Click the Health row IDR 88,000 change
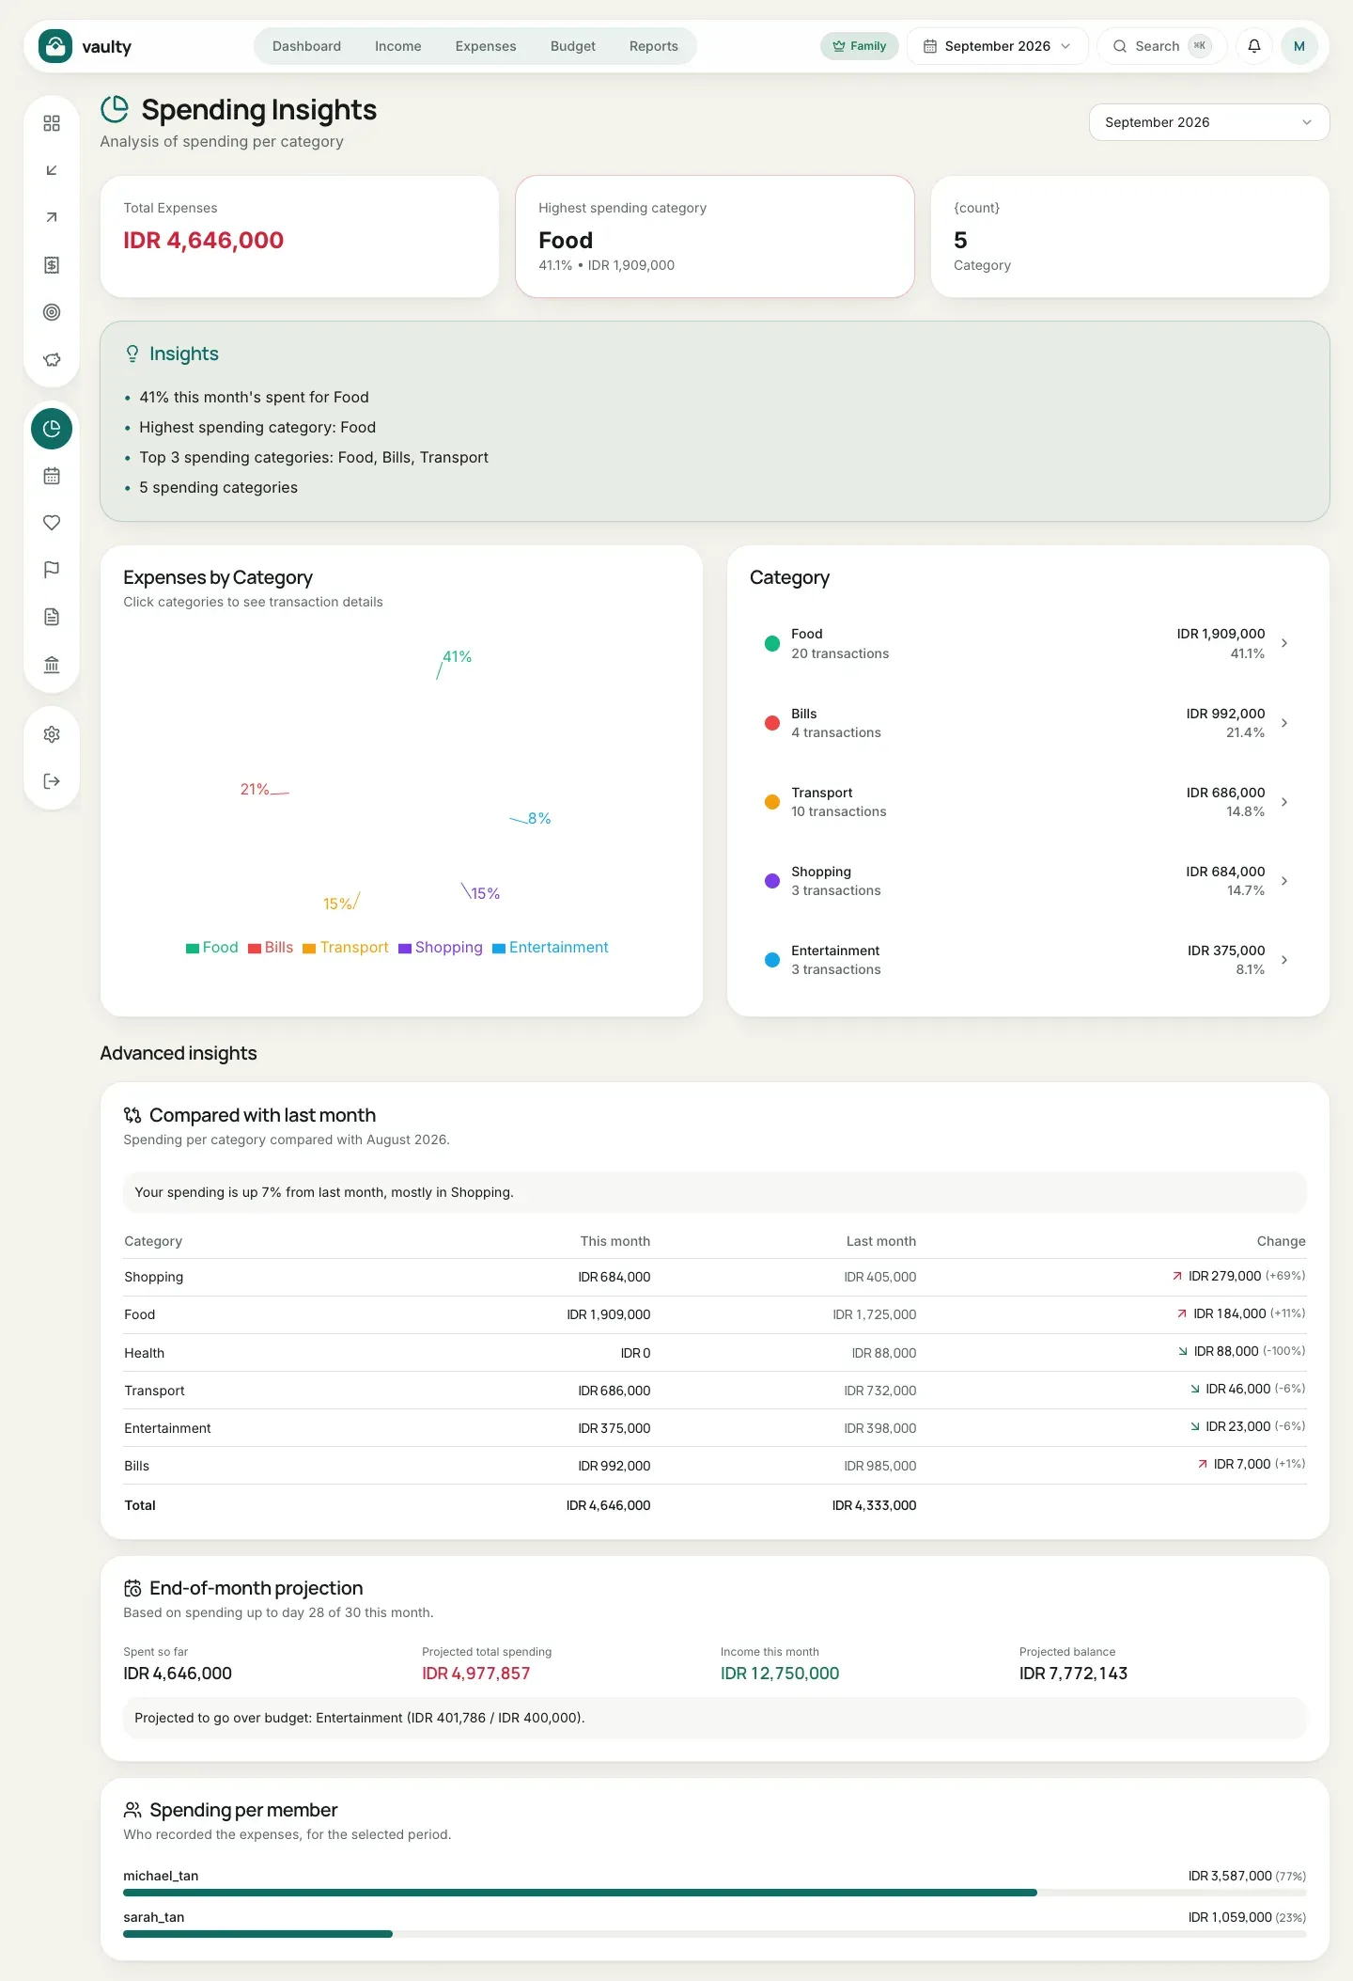Viewport: 1353px width, 1981px height. tap(1242, 1351)
